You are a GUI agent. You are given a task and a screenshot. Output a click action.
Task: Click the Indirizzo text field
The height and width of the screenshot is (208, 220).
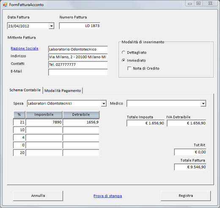[78, 57]
